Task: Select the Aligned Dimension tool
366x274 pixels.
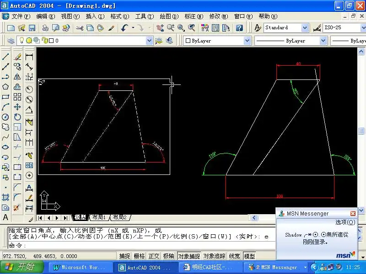Action: point(29,67)
